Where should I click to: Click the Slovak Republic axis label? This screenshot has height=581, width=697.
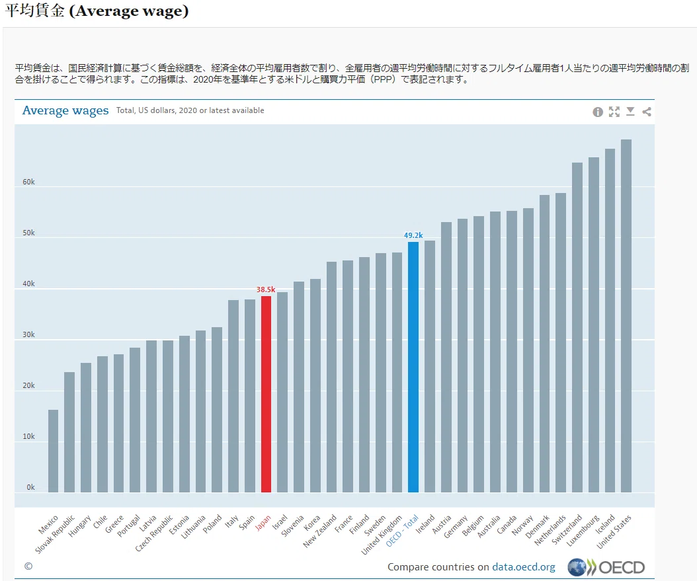[55, 534]
